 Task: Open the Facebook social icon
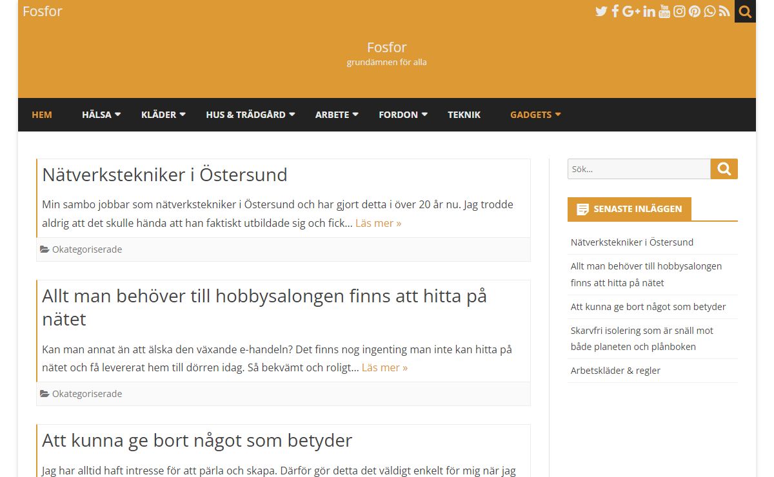coord(615,11)
